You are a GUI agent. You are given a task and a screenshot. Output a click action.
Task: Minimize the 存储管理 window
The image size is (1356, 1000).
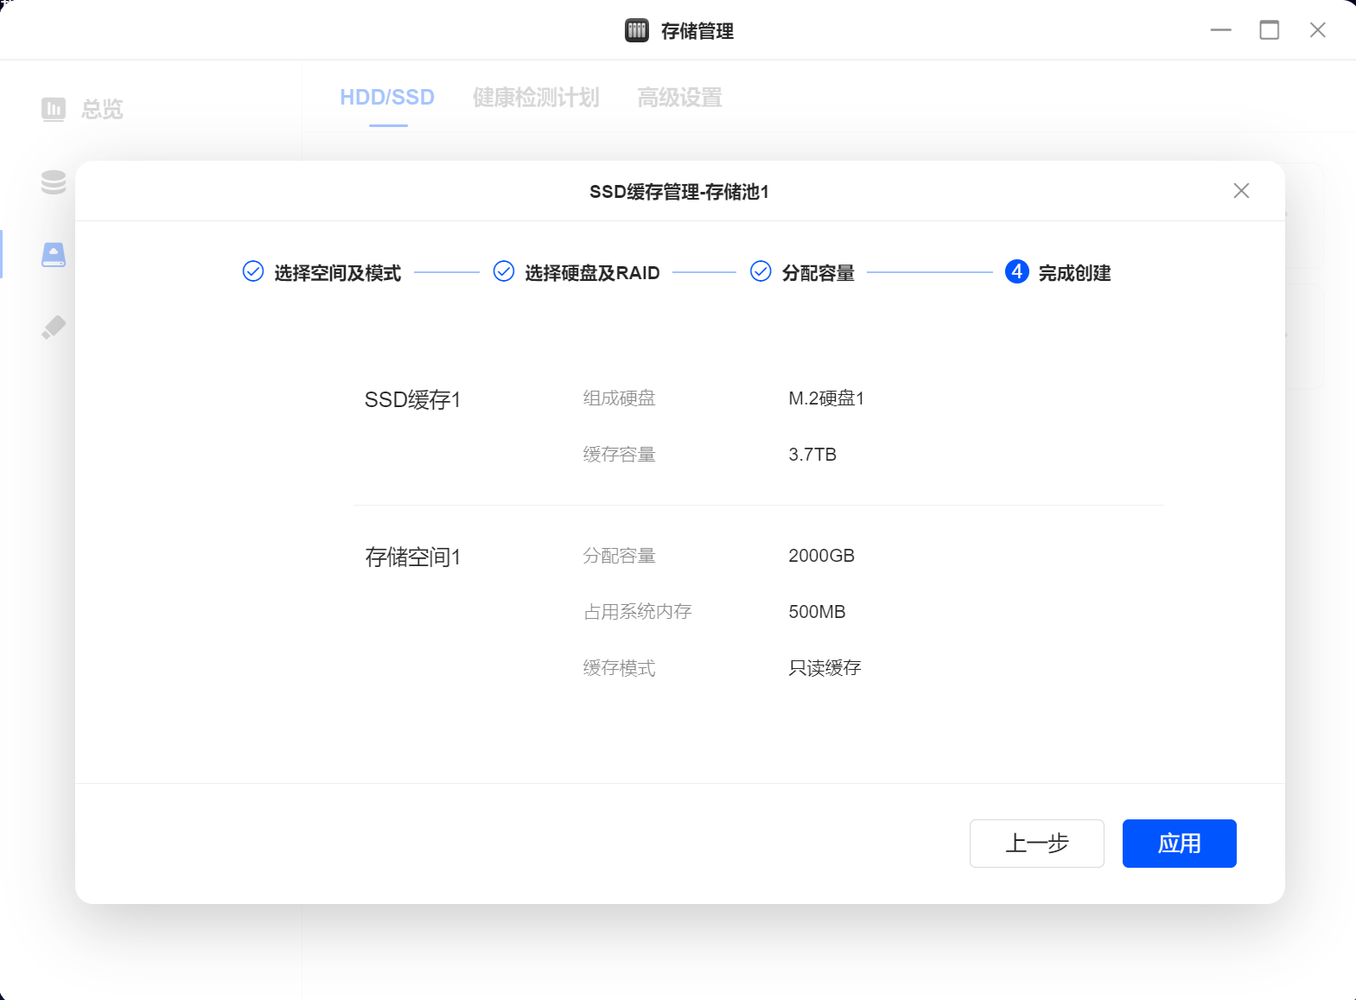(x=1220, y=30)
